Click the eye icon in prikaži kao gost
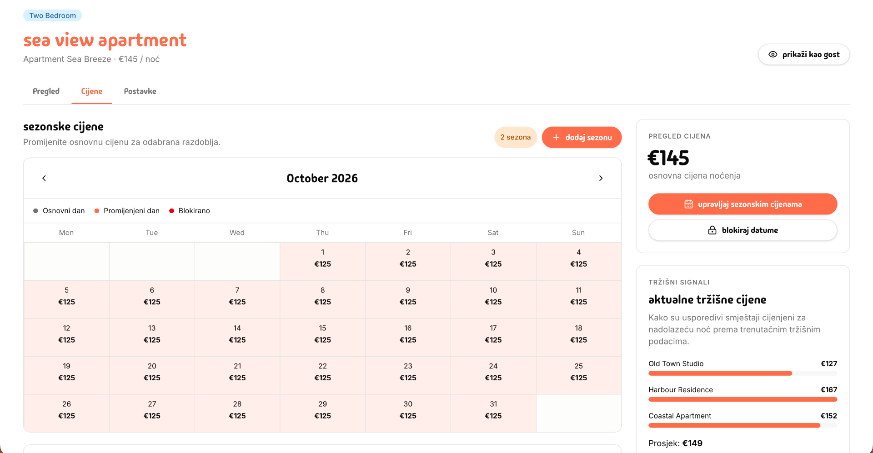This screenshot has width=873, height=453. (773, 55)
